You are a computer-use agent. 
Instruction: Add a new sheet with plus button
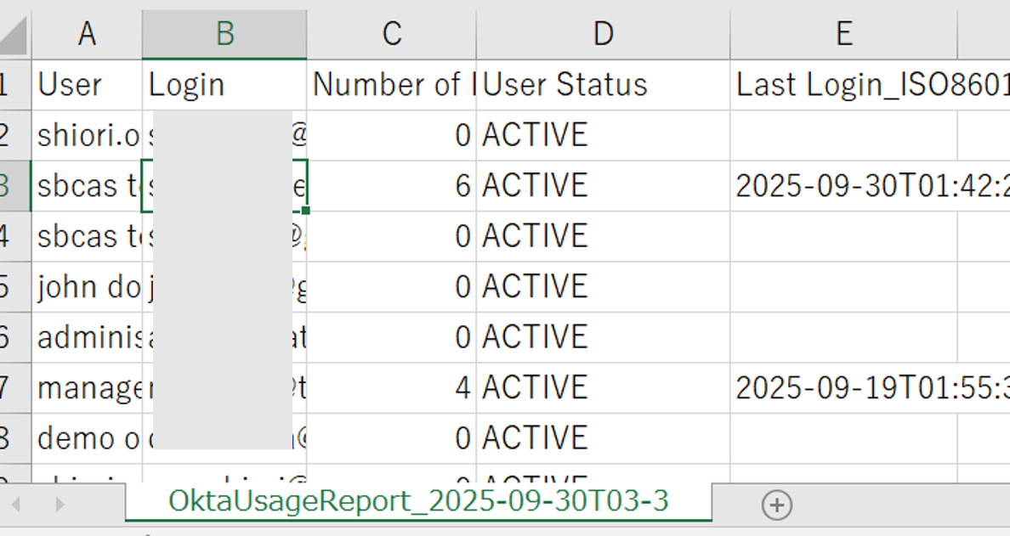pos(776,505)
